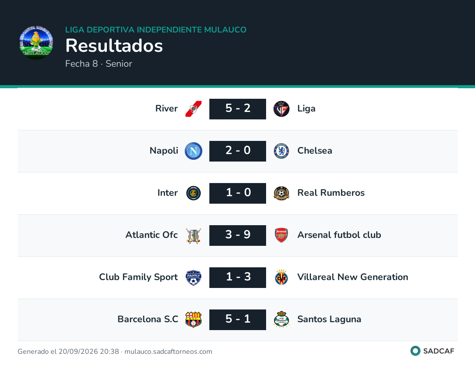Click the Club Family Sport badge

(x=193, y=277)
